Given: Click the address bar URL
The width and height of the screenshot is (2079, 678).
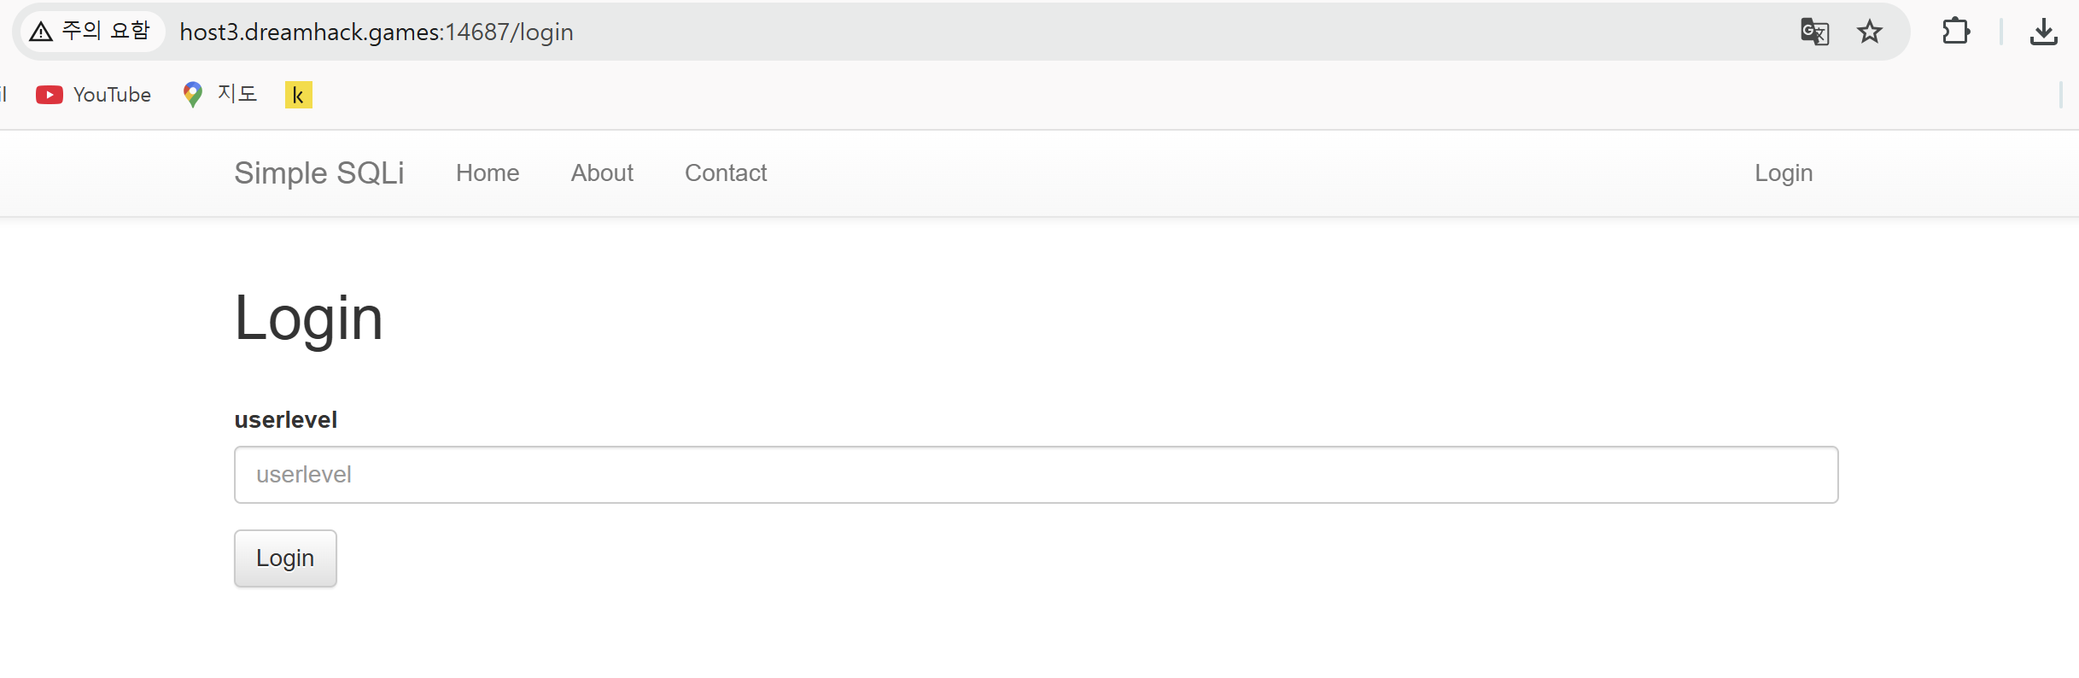Looking at the screenshot, I should tap(377, 32).
